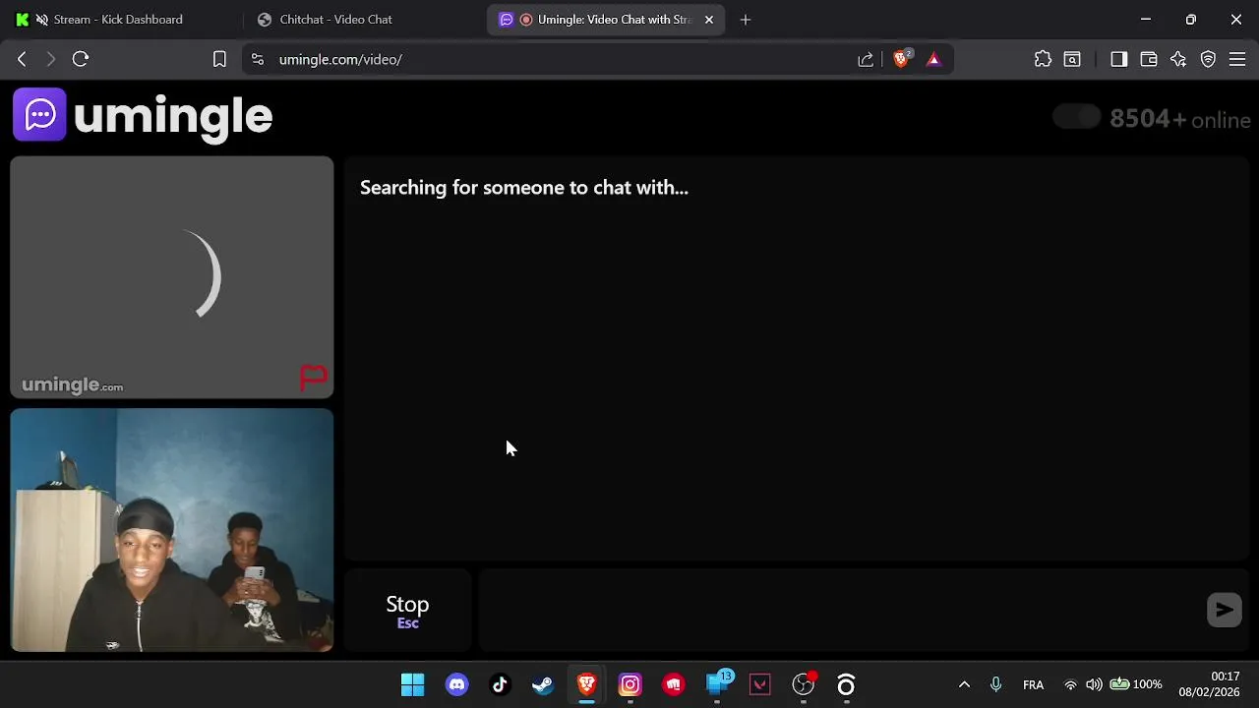Toggle the switch next to online count
Viewport: 1259px width, 708px height.
[x=1077, y=118]
